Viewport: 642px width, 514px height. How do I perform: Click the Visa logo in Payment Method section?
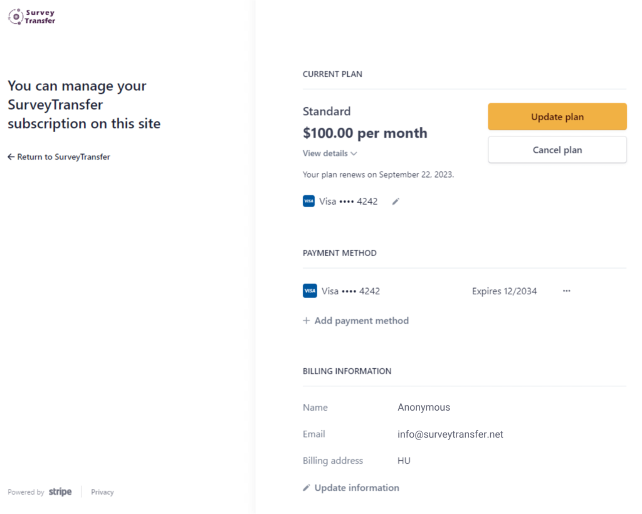point(310,291)
